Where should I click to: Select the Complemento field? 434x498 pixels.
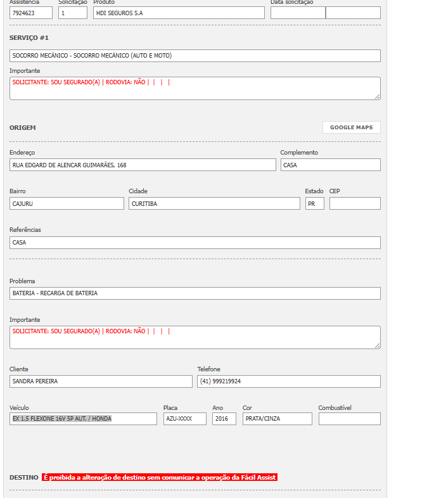pos(330,165)
